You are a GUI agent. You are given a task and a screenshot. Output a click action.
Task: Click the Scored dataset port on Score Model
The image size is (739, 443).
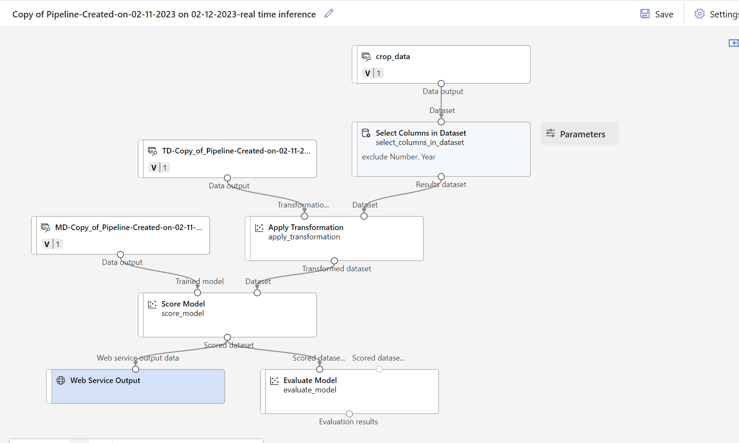pyautogui.click(x=227, y=337)
